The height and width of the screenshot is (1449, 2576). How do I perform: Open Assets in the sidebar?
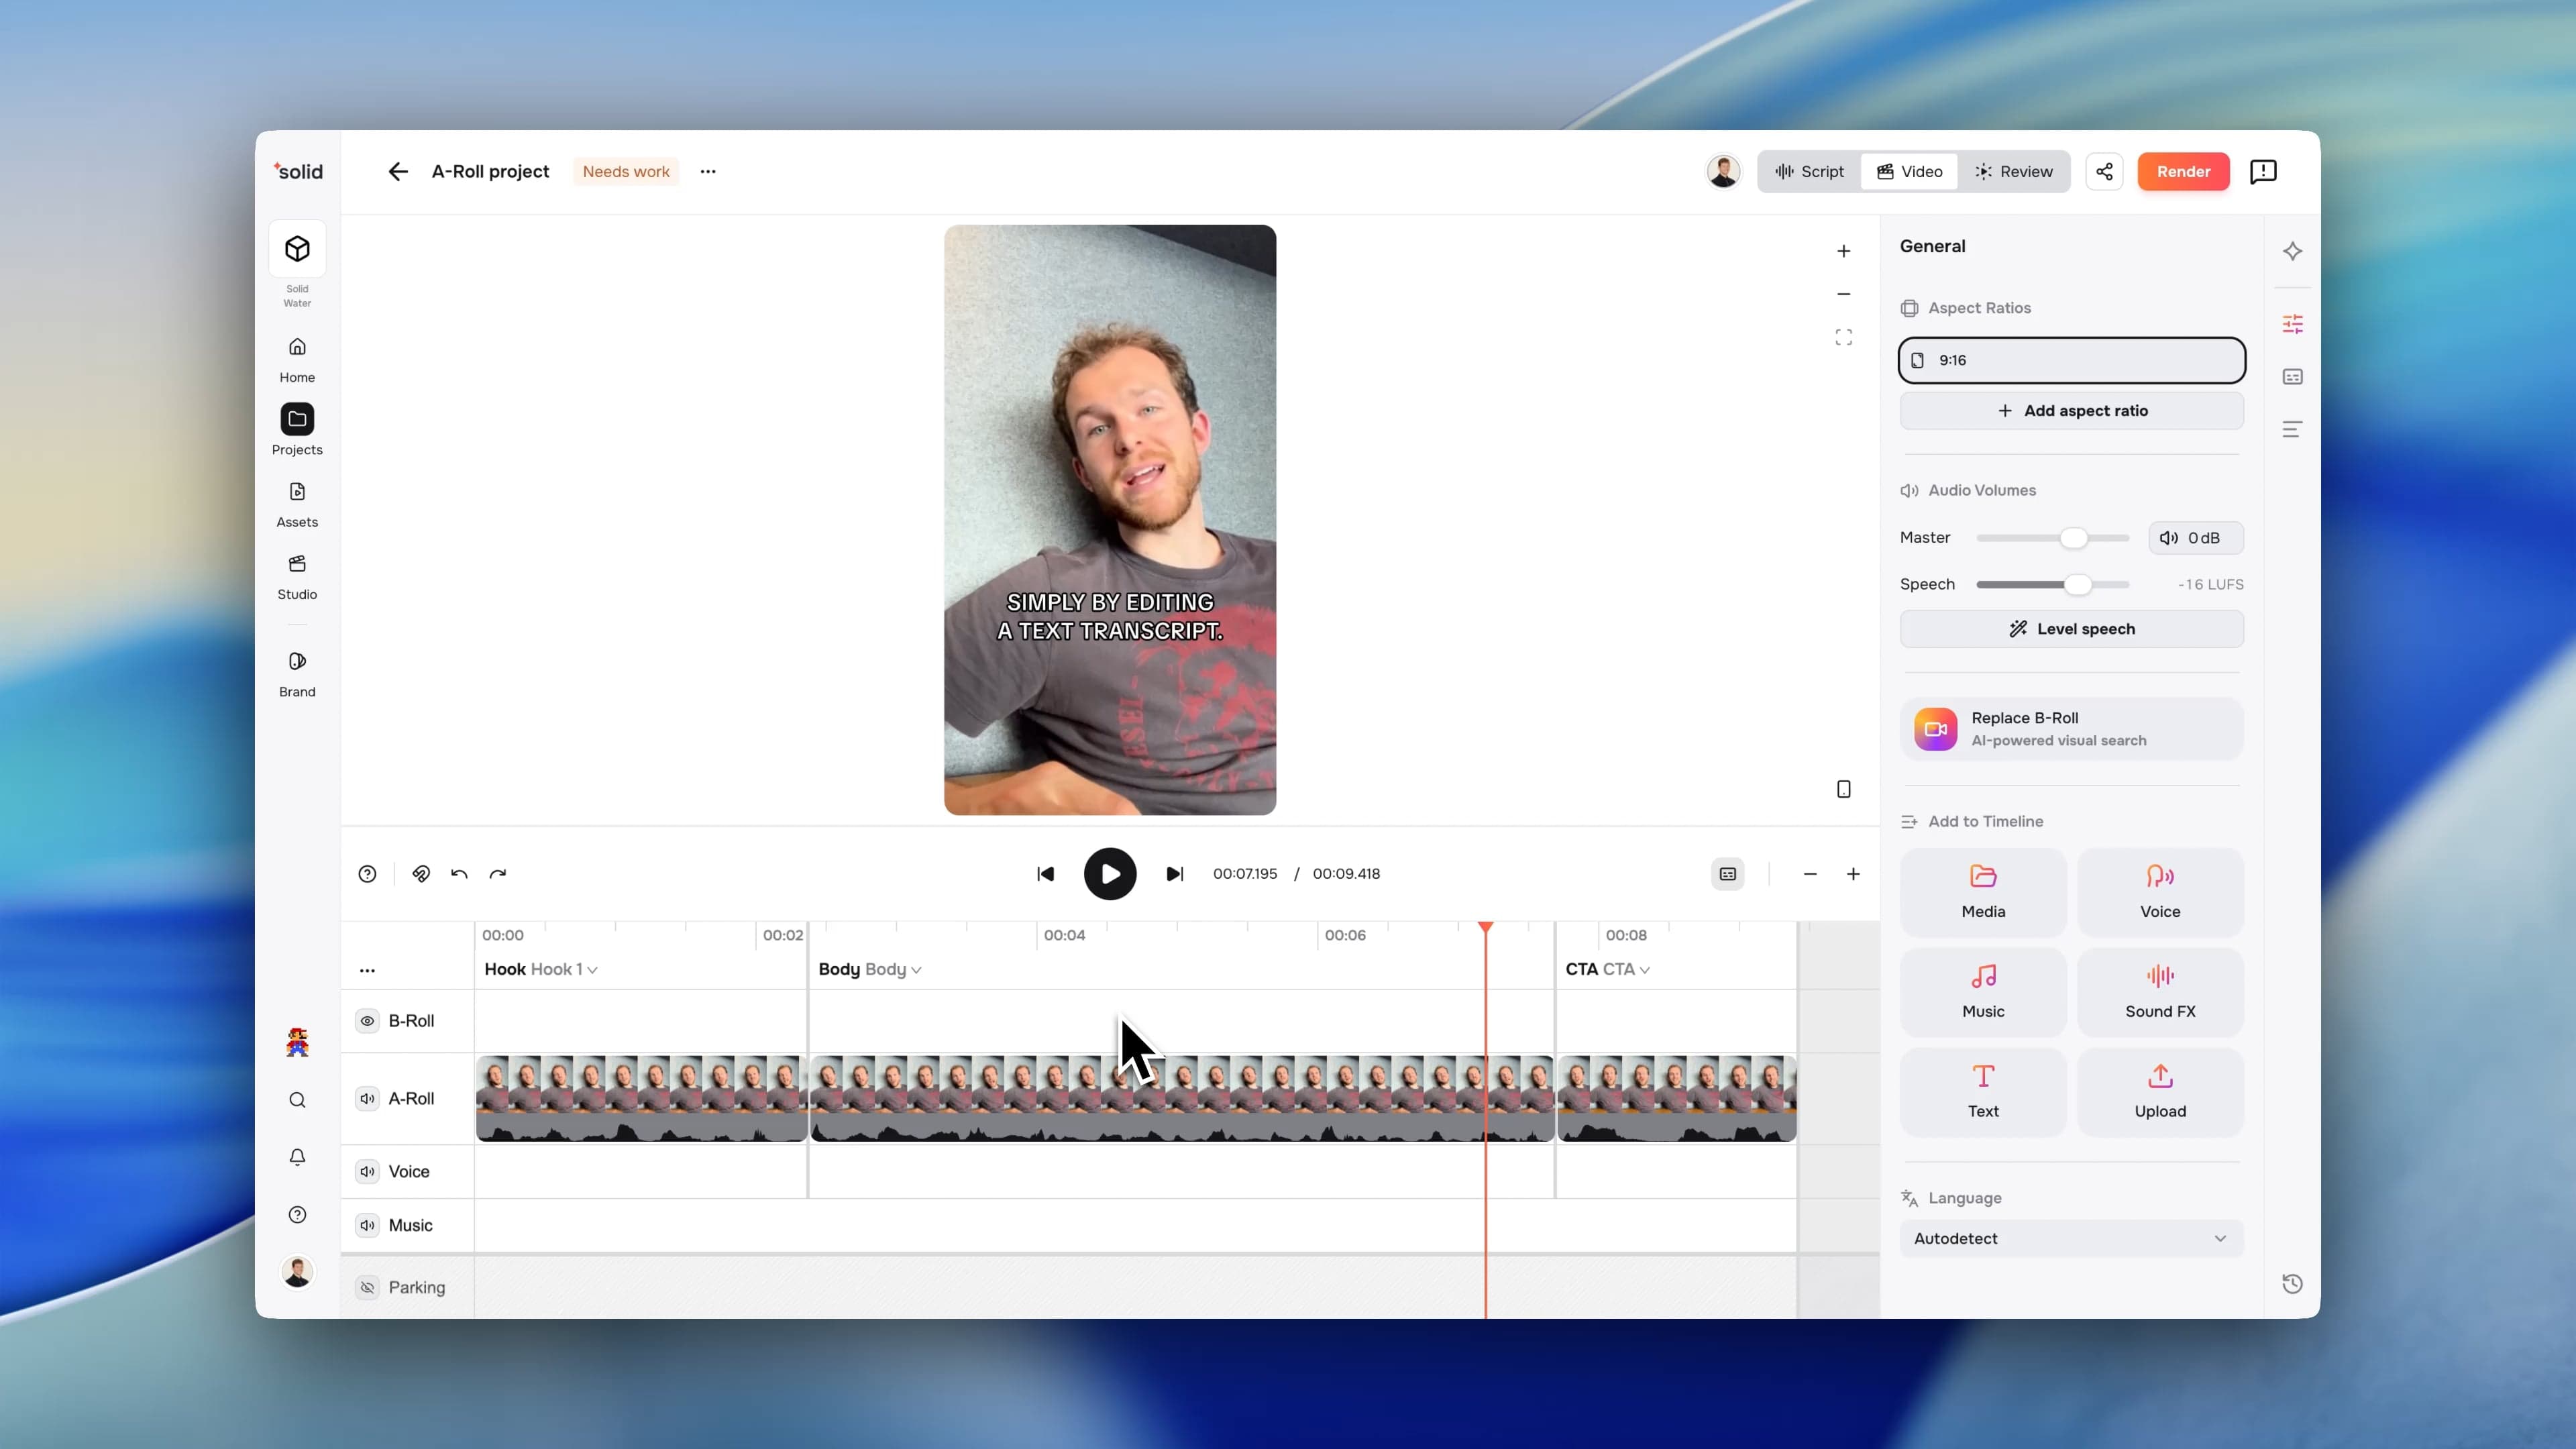click(x=297, y=505)
